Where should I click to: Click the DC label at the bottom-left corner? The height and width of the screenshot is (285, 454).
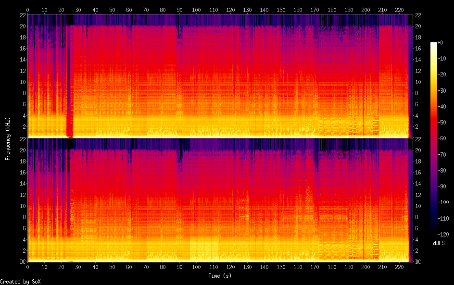(x=22, y=262)
